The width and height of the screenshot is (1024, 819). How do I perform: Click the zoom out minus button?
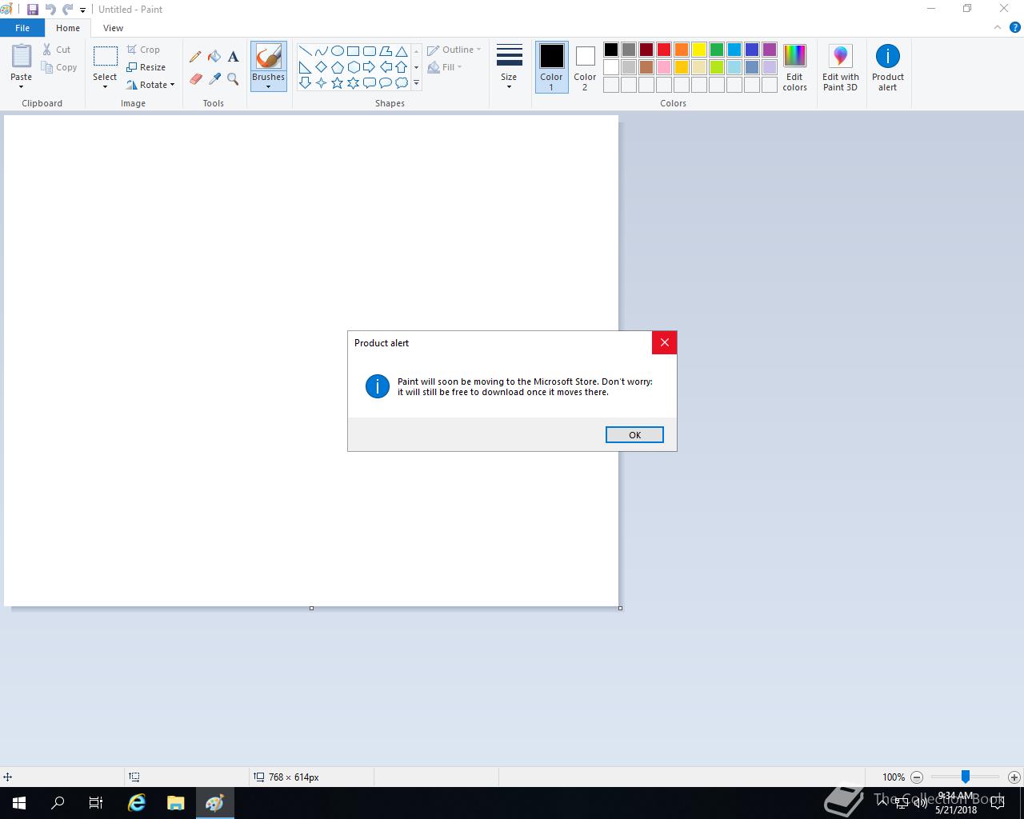pos(917,777)
